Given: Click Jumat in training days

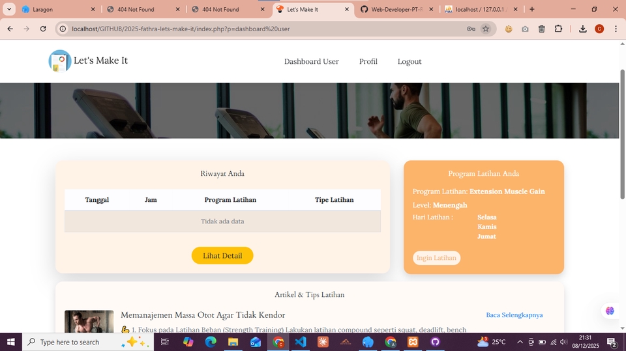Looking at the screenshot, I should coord(486,236).
